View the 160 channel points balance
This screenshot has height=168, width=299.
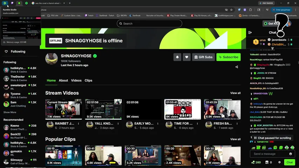(256, 162)
